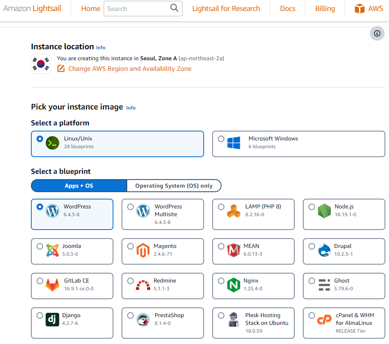Click the WordPress version text 6.4.3-8
Screen dimensions: 389x344
click(x=72, y=215)
